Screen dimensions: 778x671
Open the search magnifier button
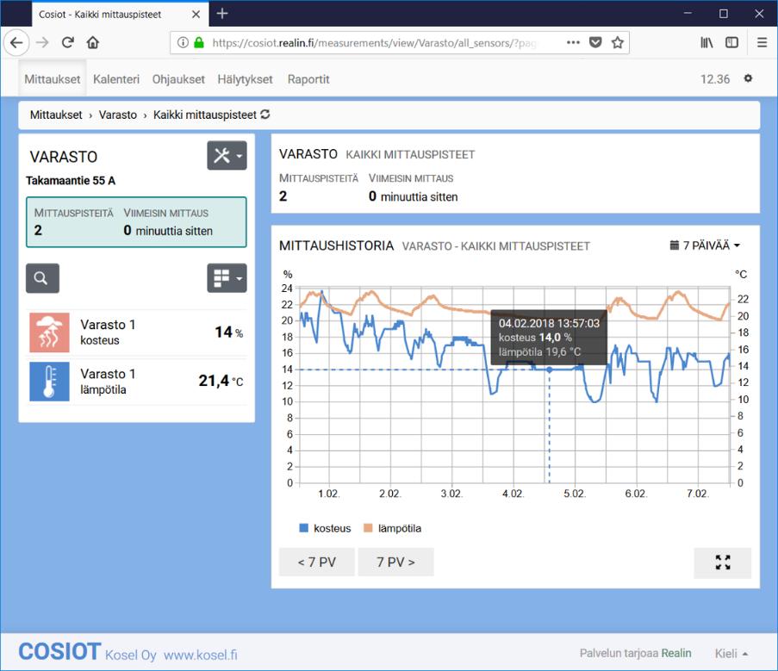[42, 278]
